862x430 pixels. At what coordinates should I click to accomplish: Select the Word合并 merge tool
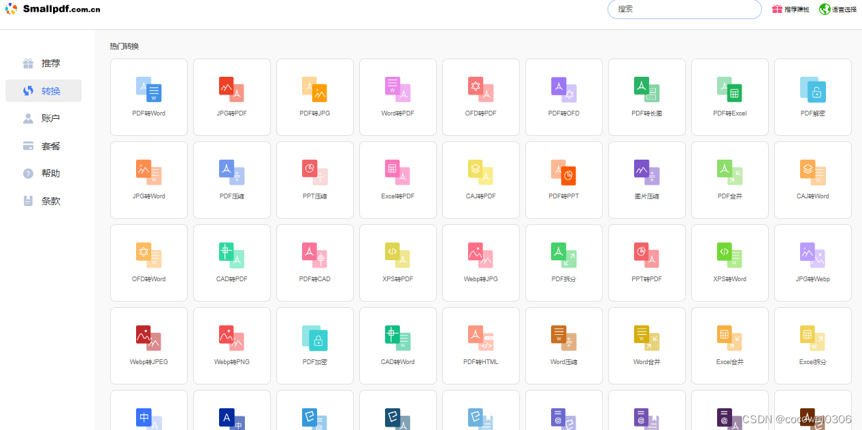[x=646, y=346]
